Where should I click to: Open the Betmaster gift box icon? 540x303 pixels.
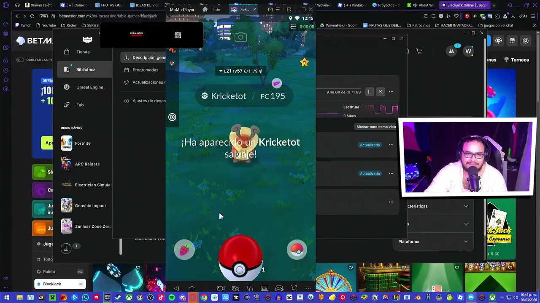[512, 41]
